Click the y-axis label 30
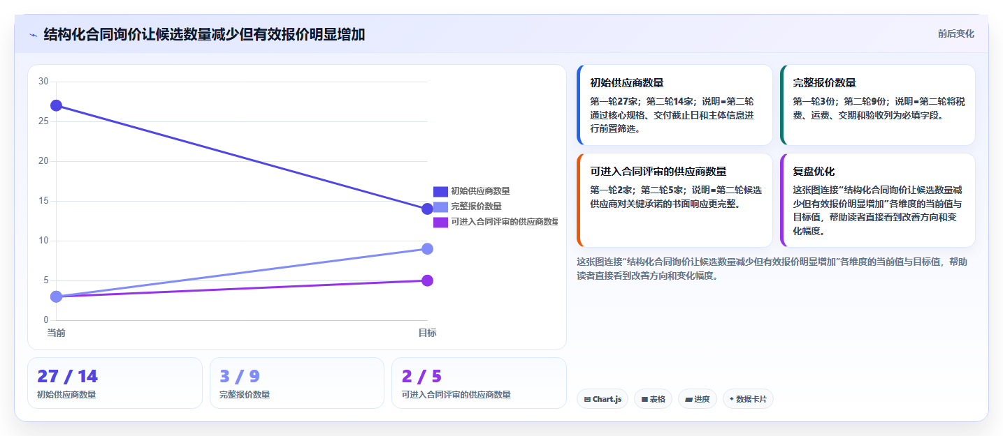The image size is (1003, 436). [x=43, y=82]
